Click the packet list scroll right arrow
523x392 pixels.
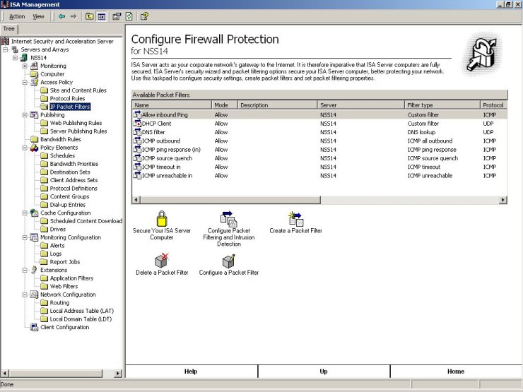pyautogui.click(x=503, y=200)
